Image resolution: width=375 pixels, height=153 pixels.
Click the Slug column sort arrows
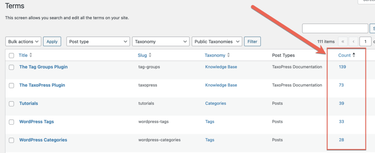[x=150, y=55]
